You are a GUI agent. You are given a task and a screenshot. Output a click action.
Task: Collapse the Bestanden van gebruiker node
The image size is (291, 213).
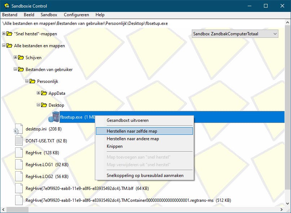[15, 69]
